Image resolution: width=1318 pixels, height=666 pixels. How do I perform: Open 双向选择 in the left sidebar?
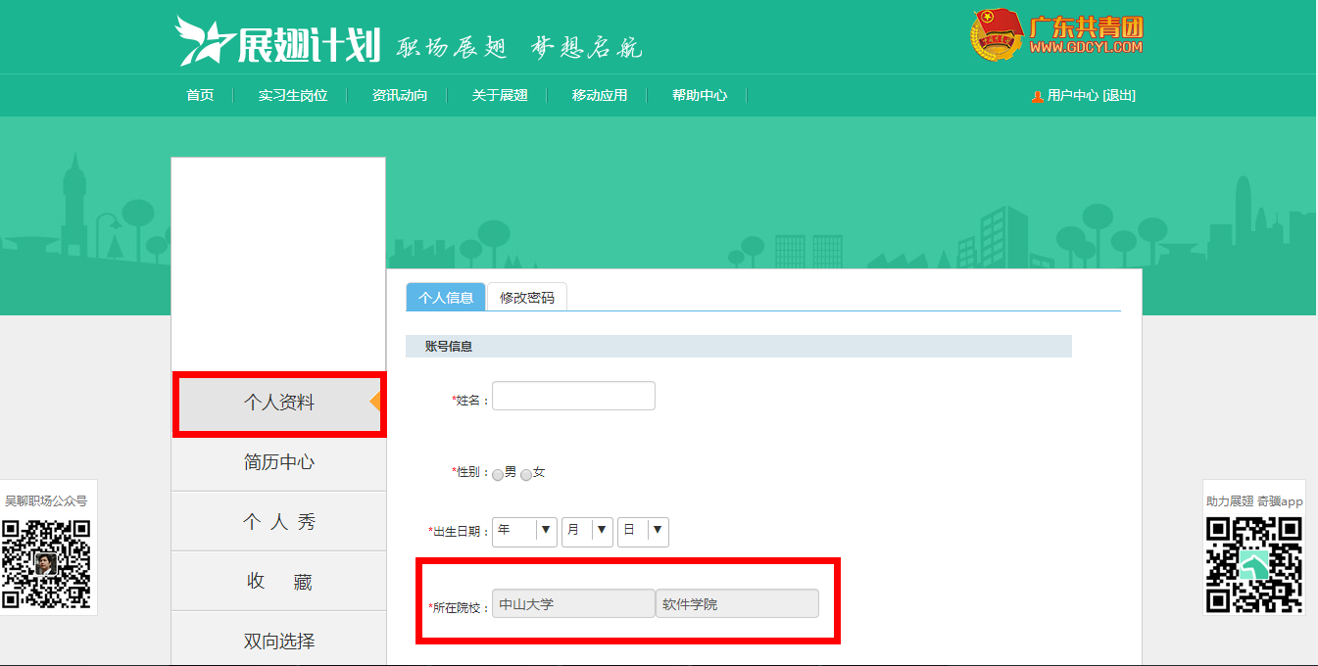point(278,642)
